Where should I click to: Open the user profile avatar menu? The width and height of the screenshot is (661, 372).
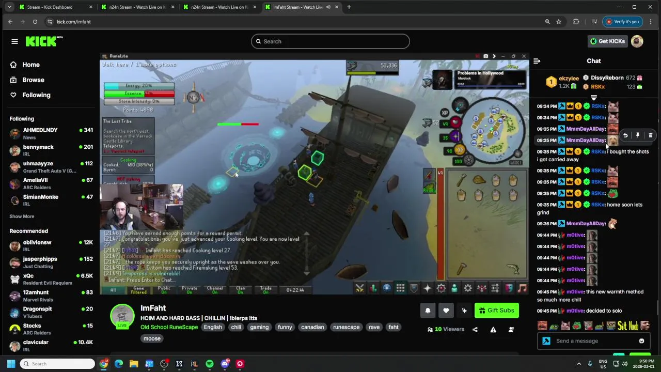pyautogui.click(x=637, y=41)
